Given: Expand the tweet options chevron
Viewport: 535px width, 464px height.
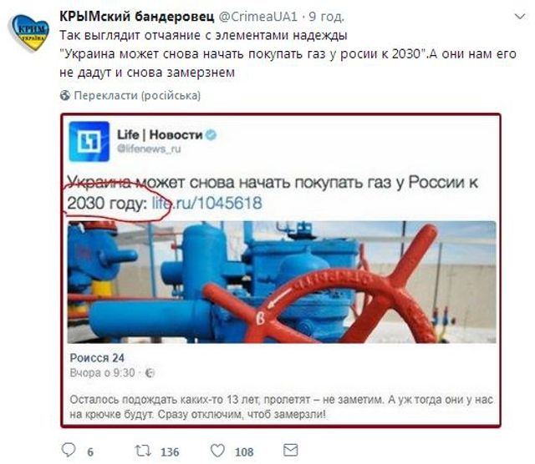Looking at the screenshot, I should pos(520,17).
